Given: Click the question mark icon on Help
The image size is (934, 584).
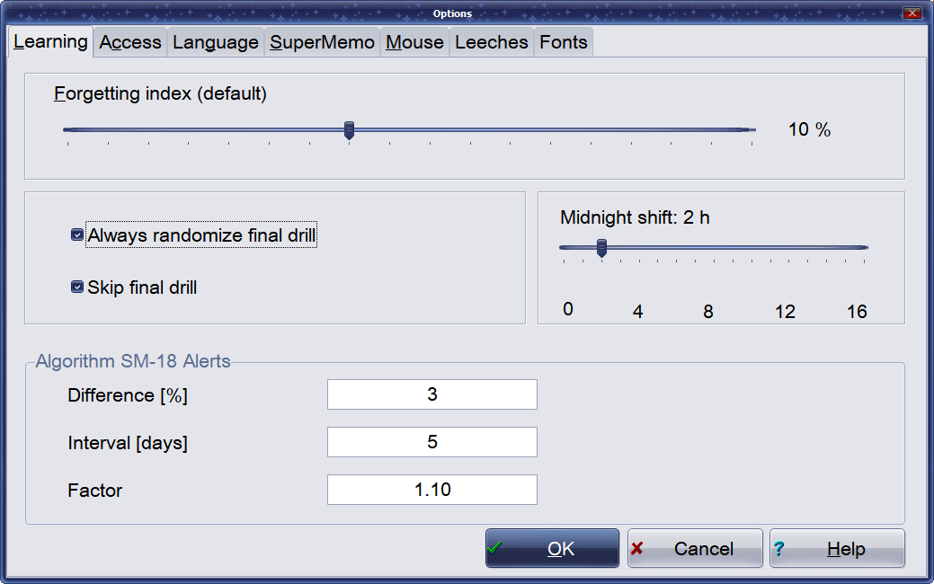Looking at the screenshot, I should 778,548.
